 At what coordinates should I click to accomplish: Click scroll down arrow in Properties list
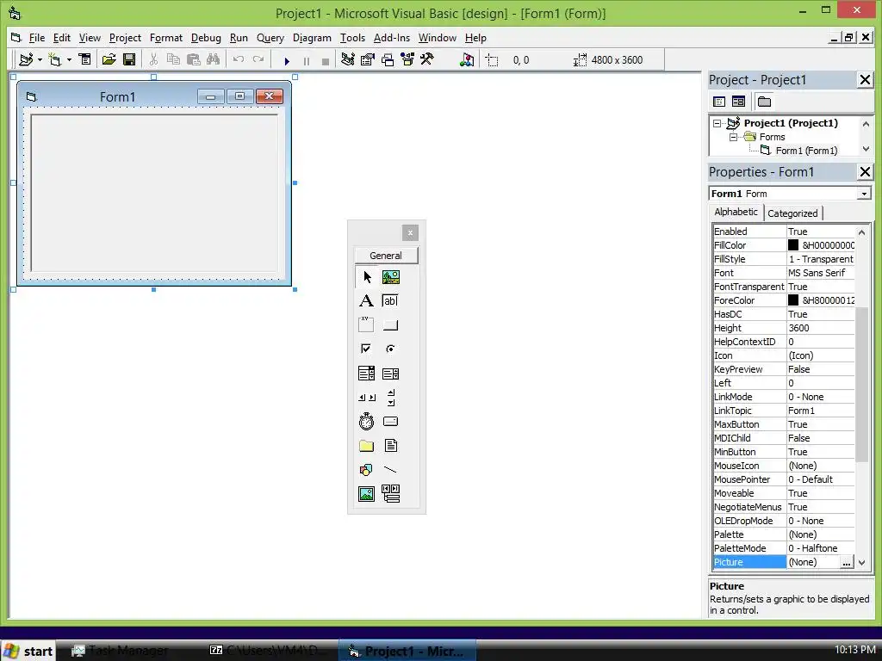(x=861, y=562)
